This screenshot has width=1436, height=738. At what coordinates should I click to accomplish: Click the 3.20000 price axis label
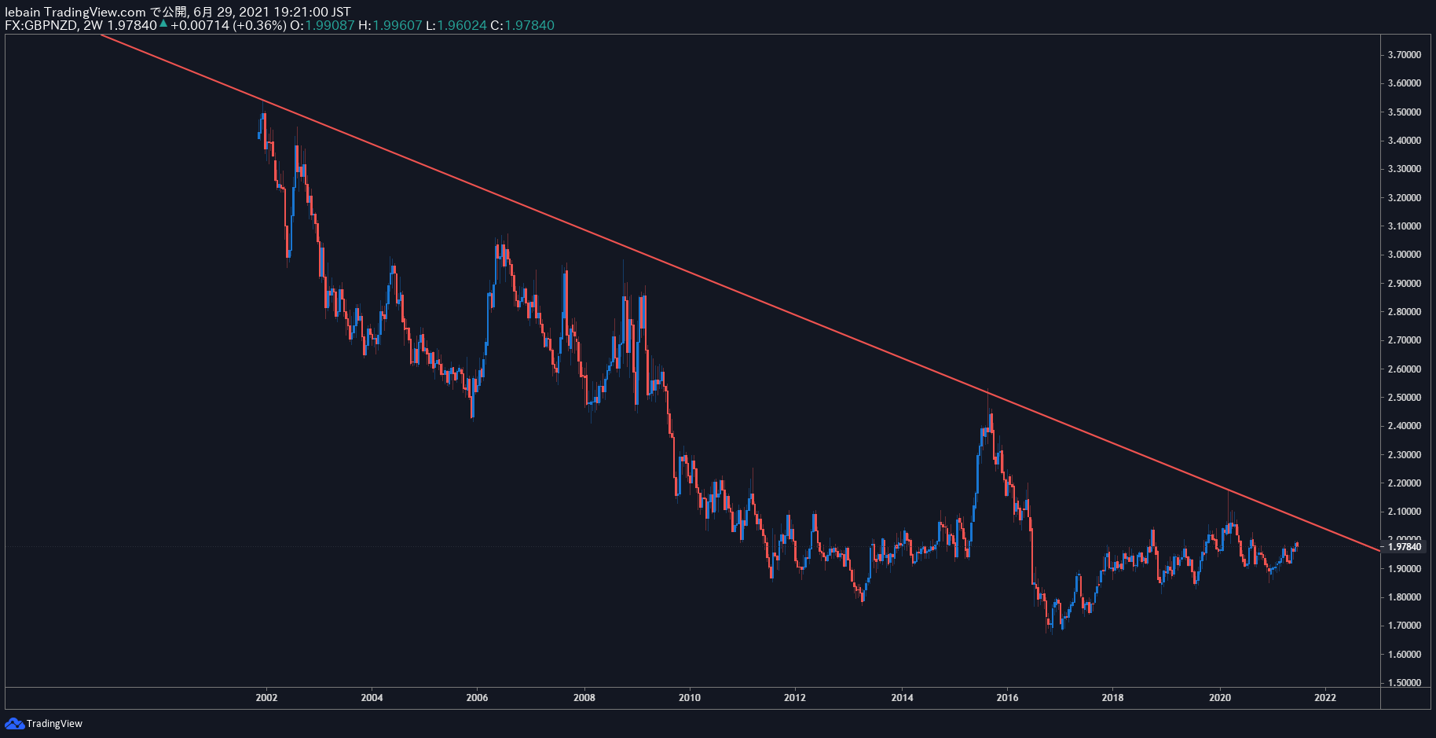[1405, 198]
